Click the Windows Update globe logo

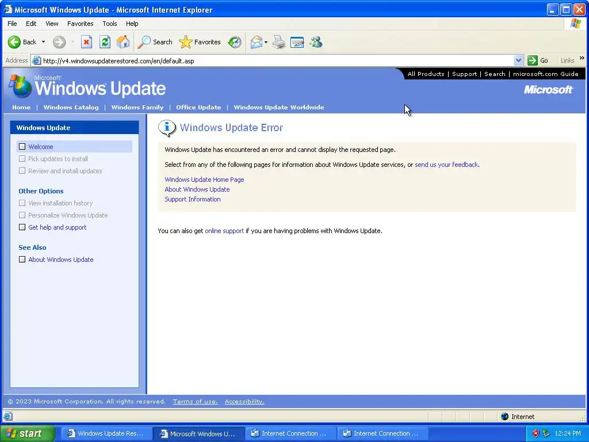pos(20,86)
